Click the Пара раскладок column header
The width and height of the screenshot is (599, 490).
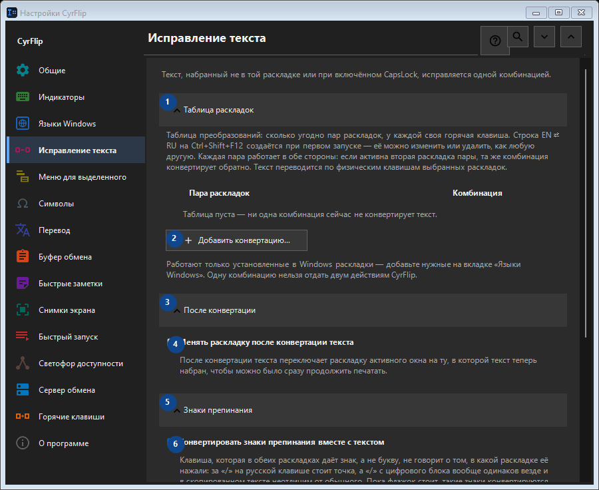pos(219,193)
